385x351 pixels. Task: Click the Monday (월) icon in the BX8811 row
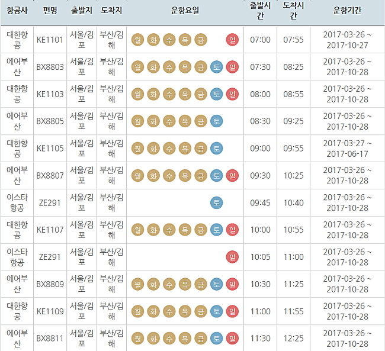pos(137,339)
